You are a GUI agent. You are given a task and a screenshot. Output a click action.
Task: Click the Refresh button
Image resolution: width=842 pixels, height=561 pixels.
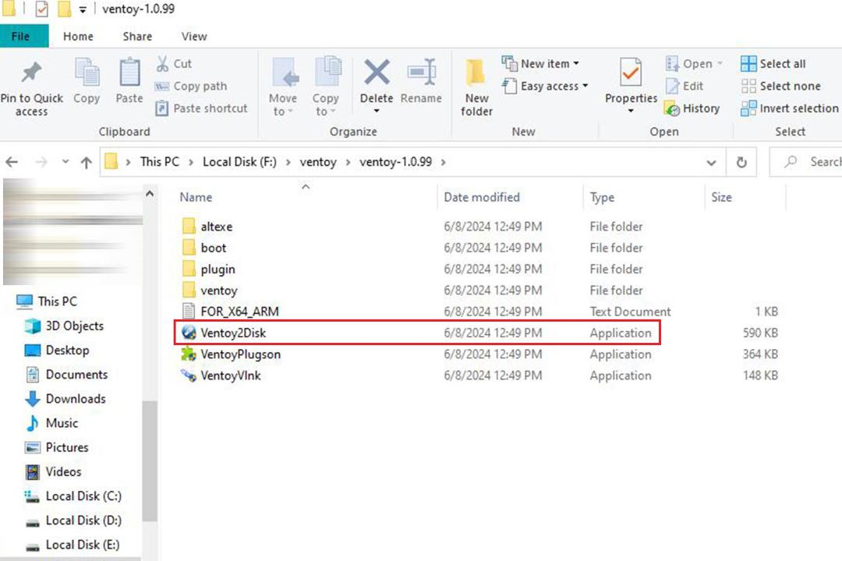click(x=741, y=162)
